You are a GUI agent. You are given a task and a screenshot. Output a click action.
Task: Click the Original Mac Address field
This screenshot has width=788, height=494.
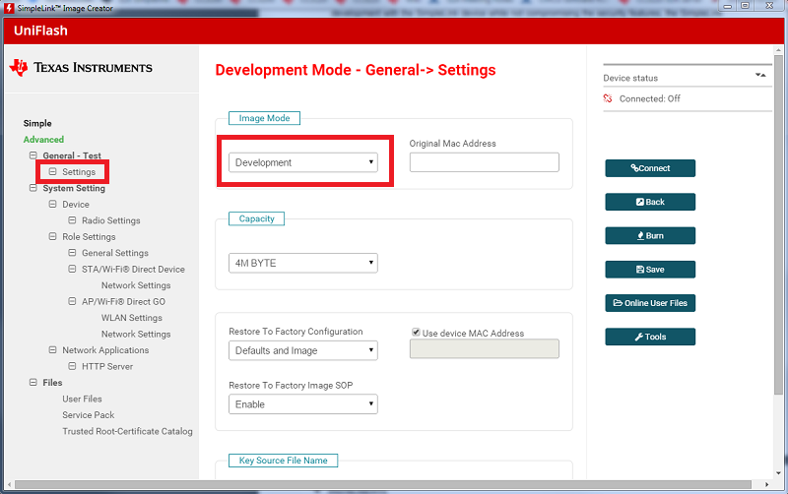coord(484,162)
